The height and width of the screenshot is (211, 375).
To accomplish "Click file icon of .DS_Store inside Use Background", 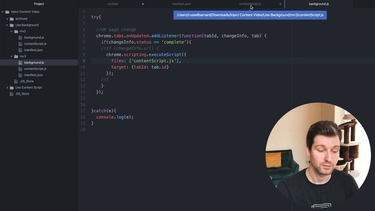I will click(x=16, y=81).
